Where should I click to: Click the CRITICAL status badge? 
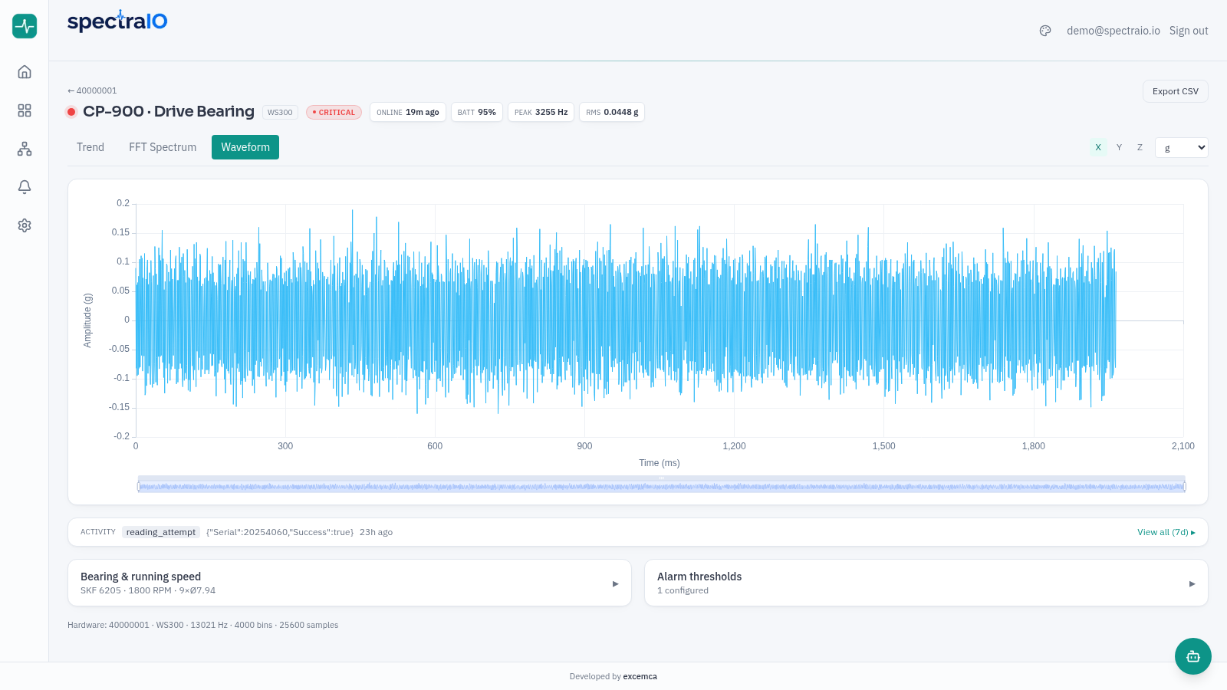334,112
